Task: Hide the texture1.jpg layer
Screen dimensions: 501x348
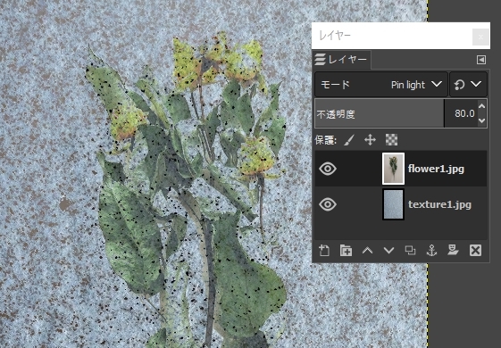Action: pyautogui.click(x=328, y=204)
